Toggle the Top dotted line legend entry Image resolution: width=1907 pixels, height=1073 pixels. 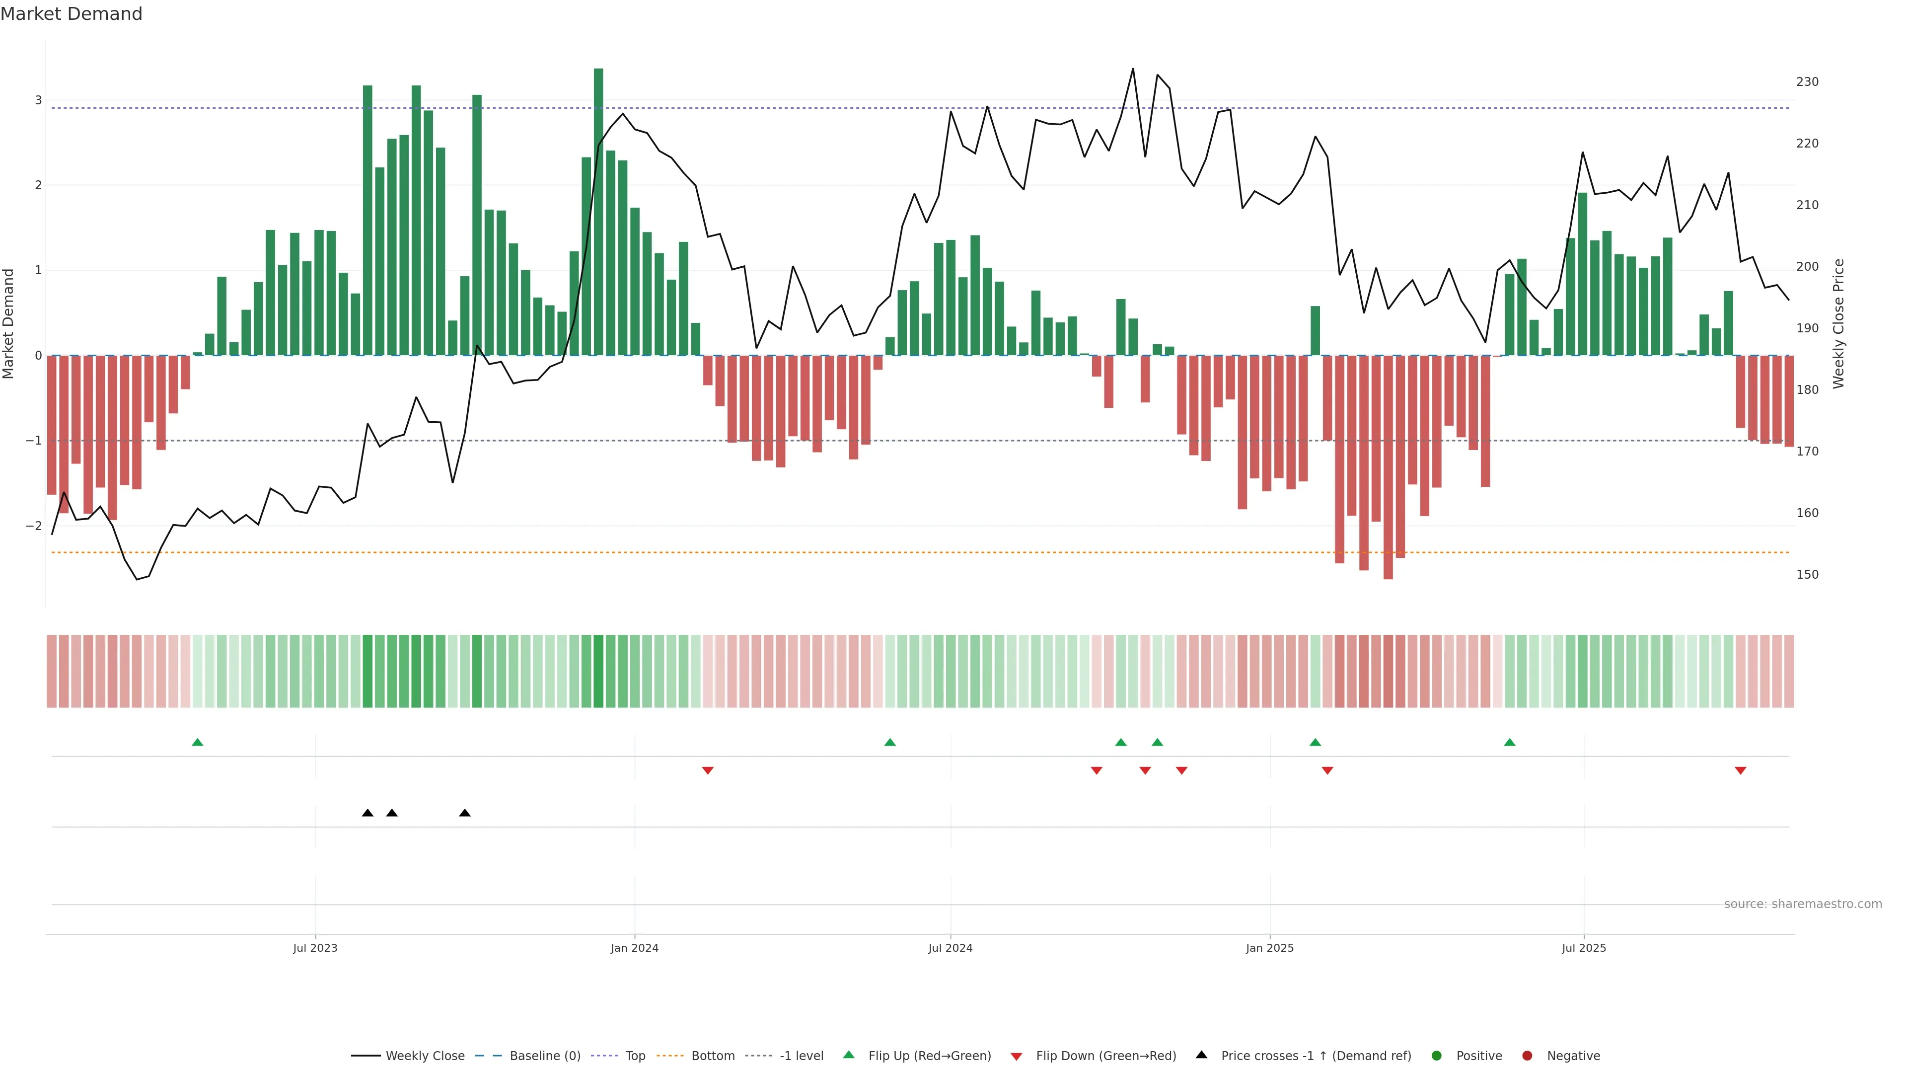tap(635, 1056)
